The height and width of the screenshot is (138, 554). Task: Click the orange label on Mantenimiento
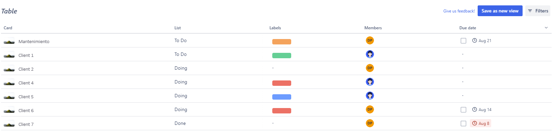point(282,42)
